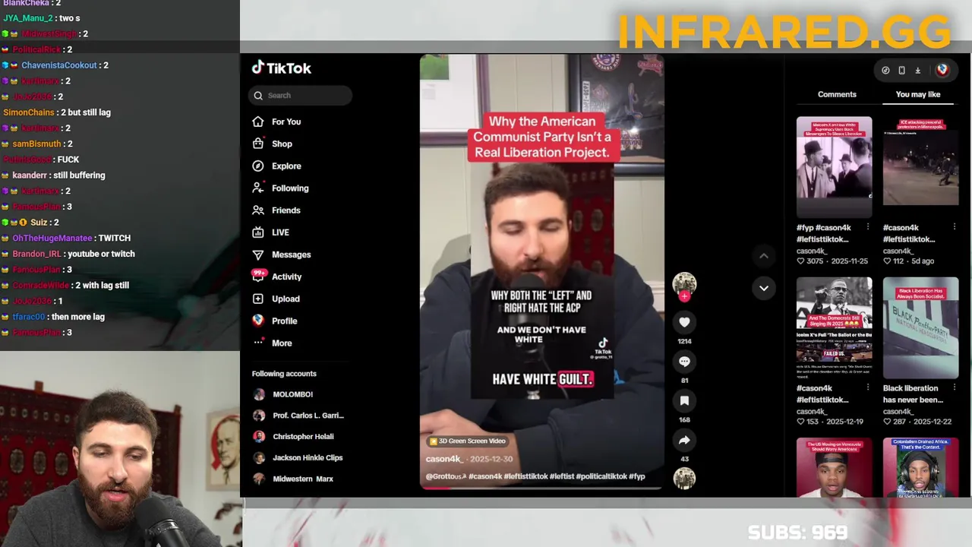Open options for 287-likes video
Viewport: 972px width, 547px height.
tap(955, 387)
